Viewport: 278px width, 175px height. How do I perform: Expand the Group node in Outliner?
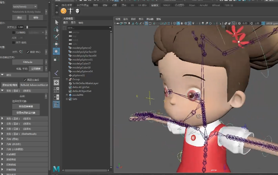[x=66, y=79]
